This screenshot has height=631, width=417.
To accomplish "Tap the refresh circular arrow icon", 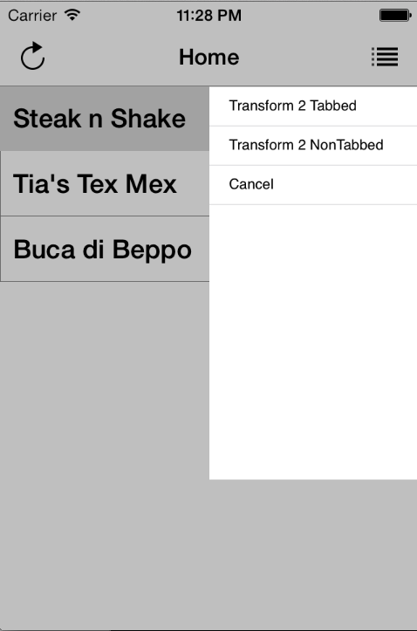I will click(x=32, y=56).
